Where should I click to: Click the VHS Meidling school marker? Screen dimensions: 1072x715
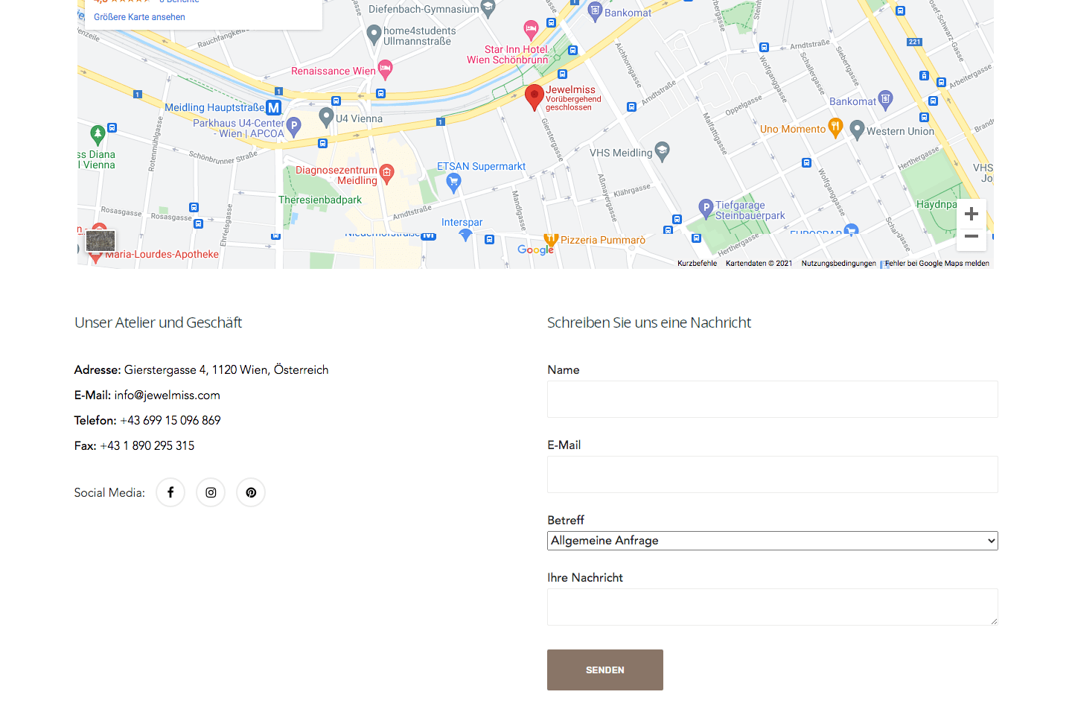[x=662, y=151]
